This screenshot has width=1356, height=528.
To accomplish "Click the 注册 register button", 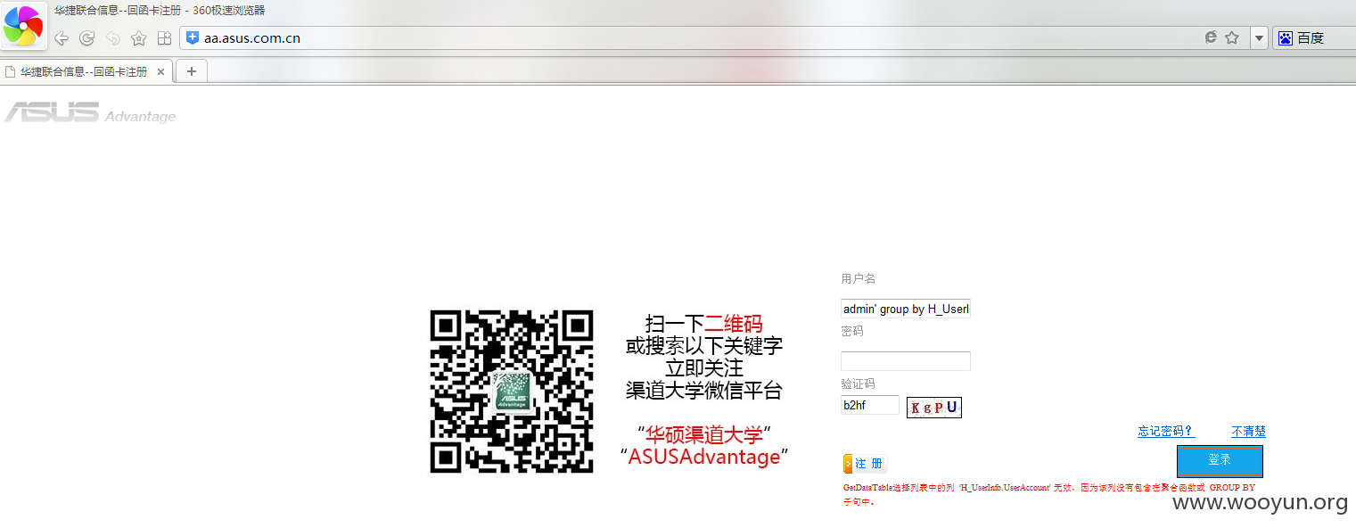I will pyautogui.click(x=865, y=464).
